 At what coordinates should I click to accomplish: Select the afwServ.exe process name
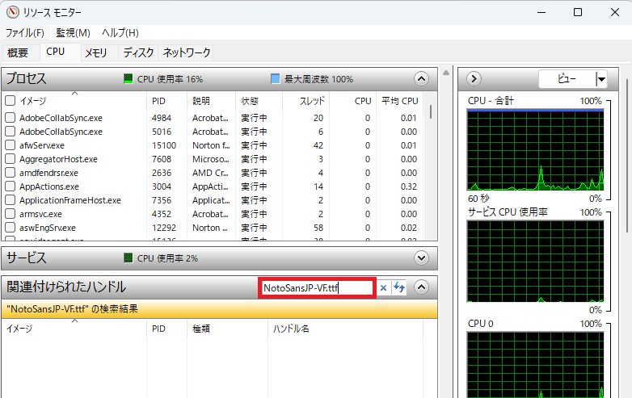click(x=42, y=145)
